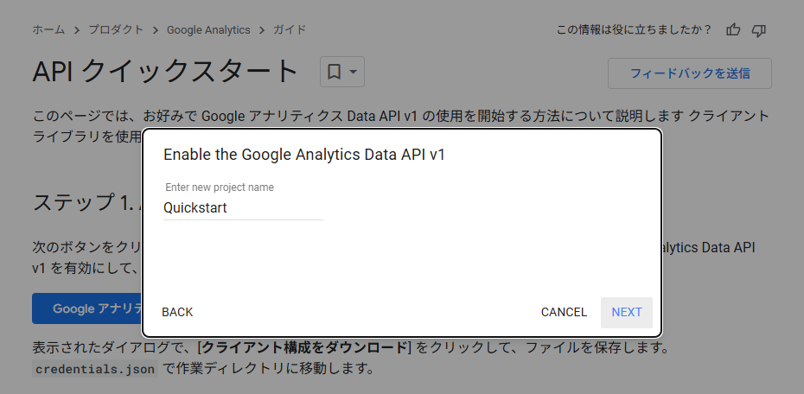Click the API クイックスタート page heading
Screen dimensions: 804x394
point(166,71)
